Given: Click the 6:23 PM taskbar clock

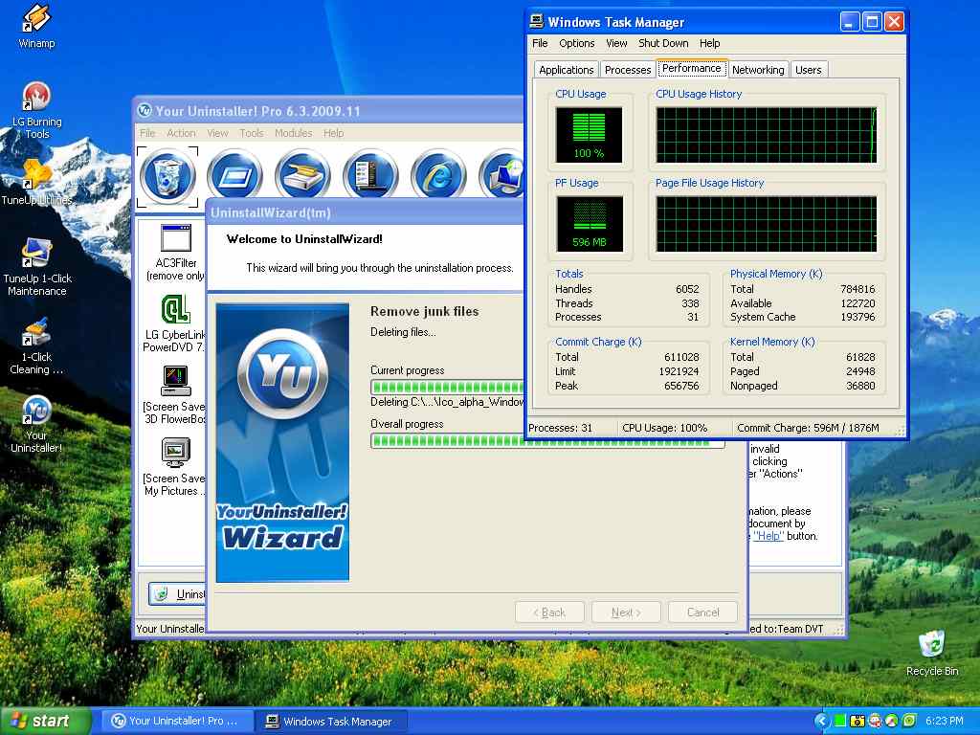Looking at the screenshot, I should coord(944,721).
